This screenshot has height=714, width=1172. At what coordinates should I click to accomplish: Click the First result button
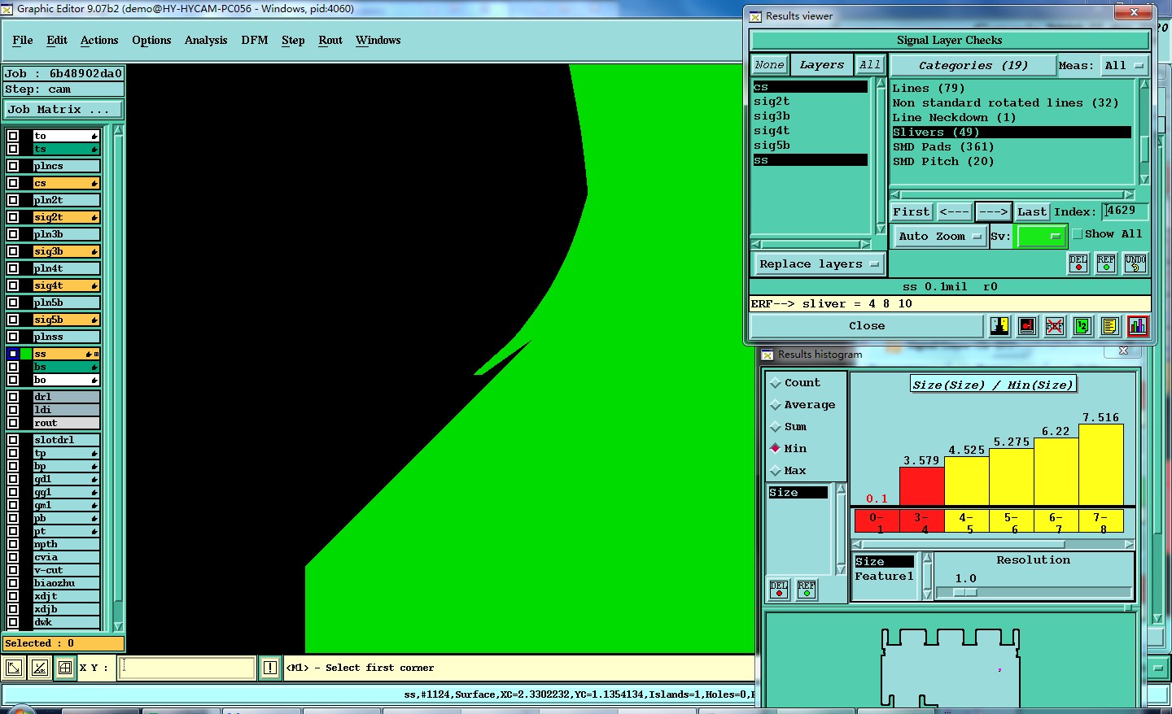(x=911, y=212)
